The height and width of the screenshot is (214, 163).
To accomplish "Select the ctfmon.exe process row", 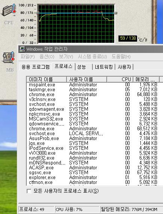I will (x=93, y=182).
